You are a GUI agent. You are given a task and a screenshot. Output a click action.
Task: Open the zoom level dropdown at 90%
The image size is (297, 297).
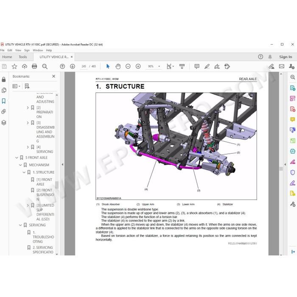[x=159, y=66]
